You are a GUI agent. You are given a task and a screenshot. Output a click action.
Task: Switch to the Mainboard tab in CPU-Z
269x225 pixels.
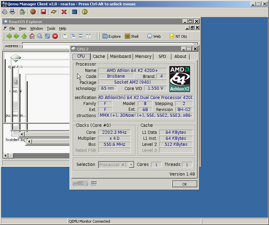click(120, 57)
